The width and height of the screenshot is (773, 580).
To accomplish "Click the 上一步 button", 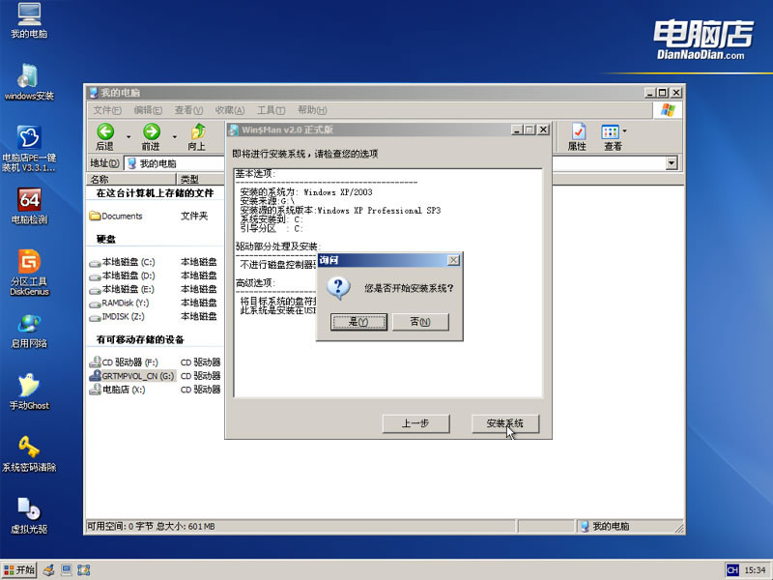I will [415, 423].
